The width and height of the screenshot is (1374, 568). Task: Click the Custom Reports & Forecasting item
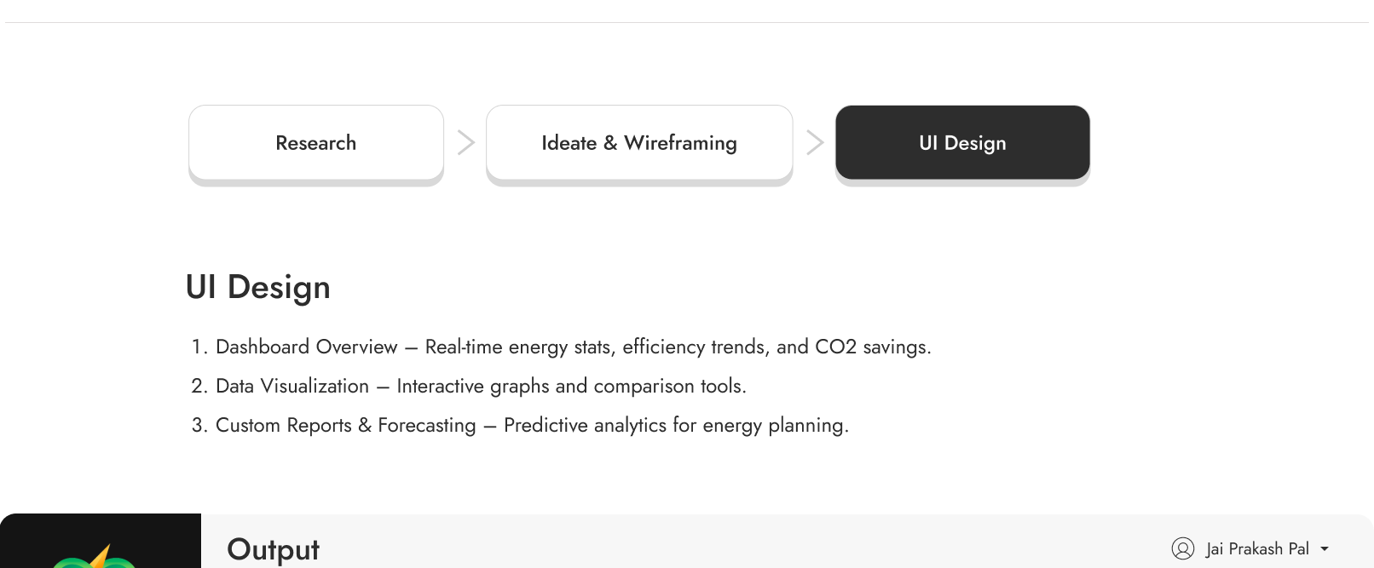345,425
